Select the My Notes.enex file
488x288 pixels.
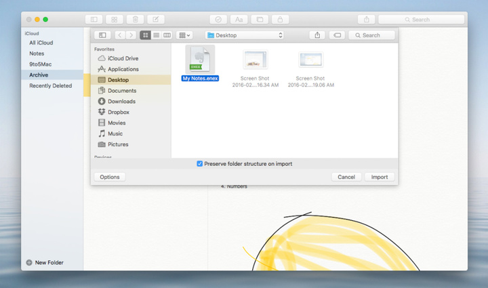tap(200, 63)
